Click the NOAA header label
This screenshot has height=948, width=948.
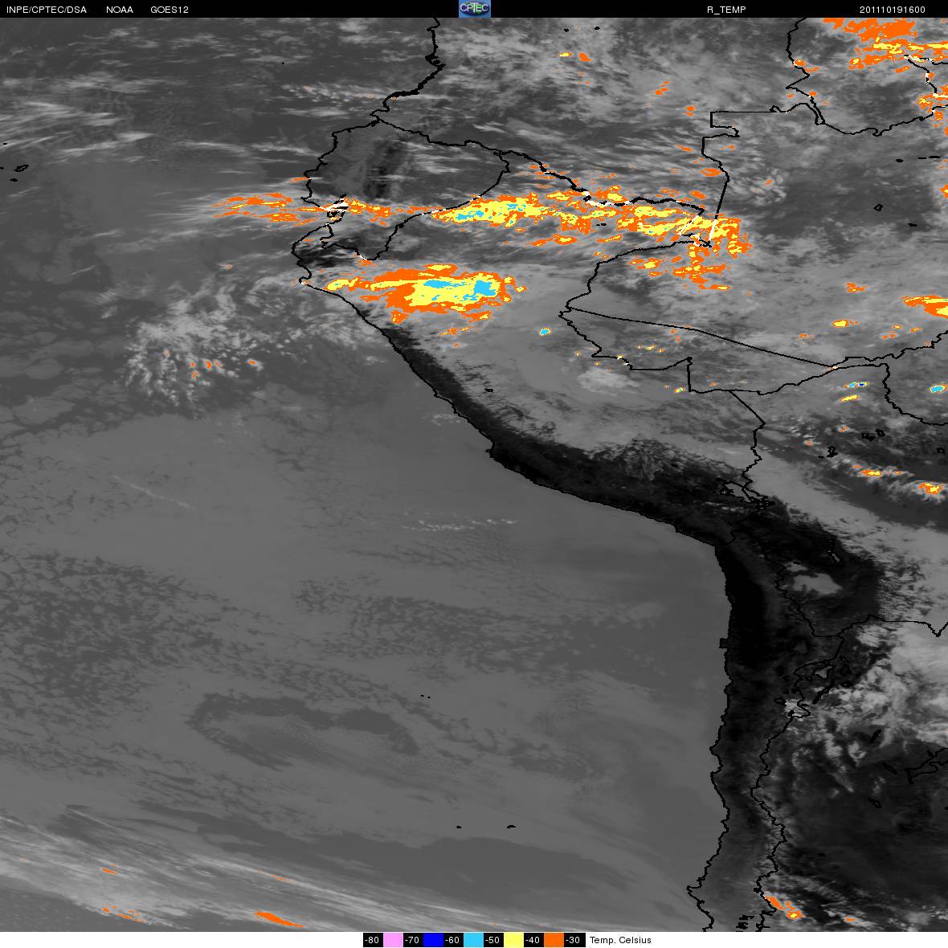click(120, 10)
